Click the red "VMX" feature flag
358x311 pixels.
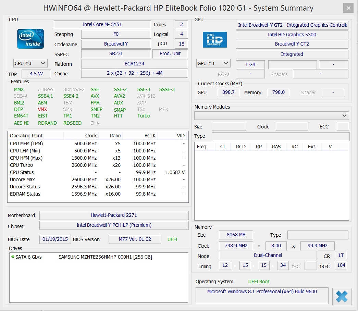(x=42, y=109)
